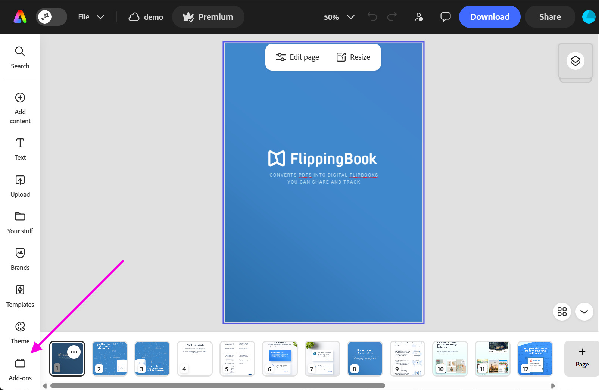The width and height of the screenshot is (599, 390).
Task: Open the 50% zoom level dropdown
Action: tap(339, 17)
